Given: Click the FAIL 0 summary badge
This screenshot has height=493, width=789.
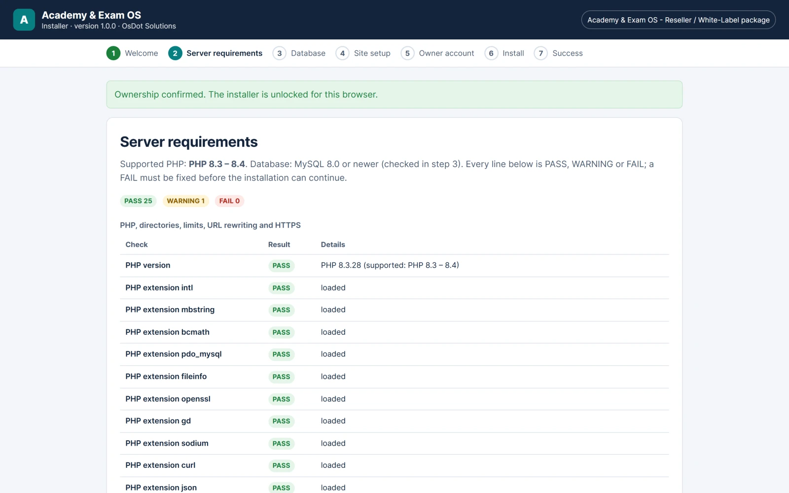Looking at the screenshot, I should [229, 201].
